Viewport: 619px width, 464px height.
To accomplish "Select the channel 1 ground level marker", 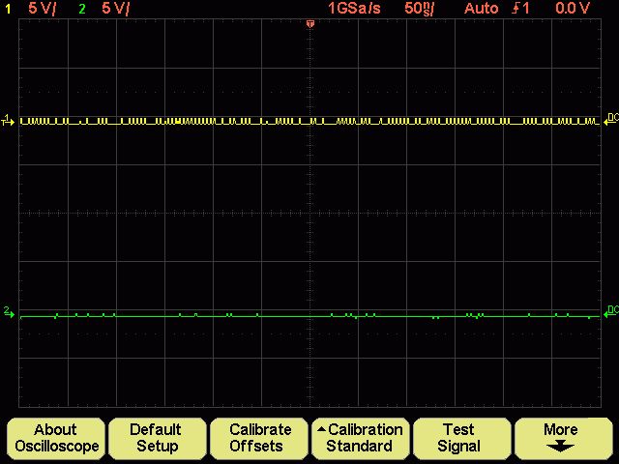I will click(x=8, y=120).
